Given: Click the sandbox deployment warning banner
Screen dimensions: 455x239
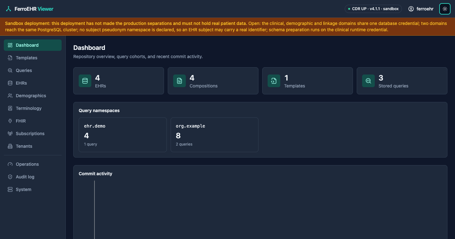Looking at the screenshot, I should [227, 27].
